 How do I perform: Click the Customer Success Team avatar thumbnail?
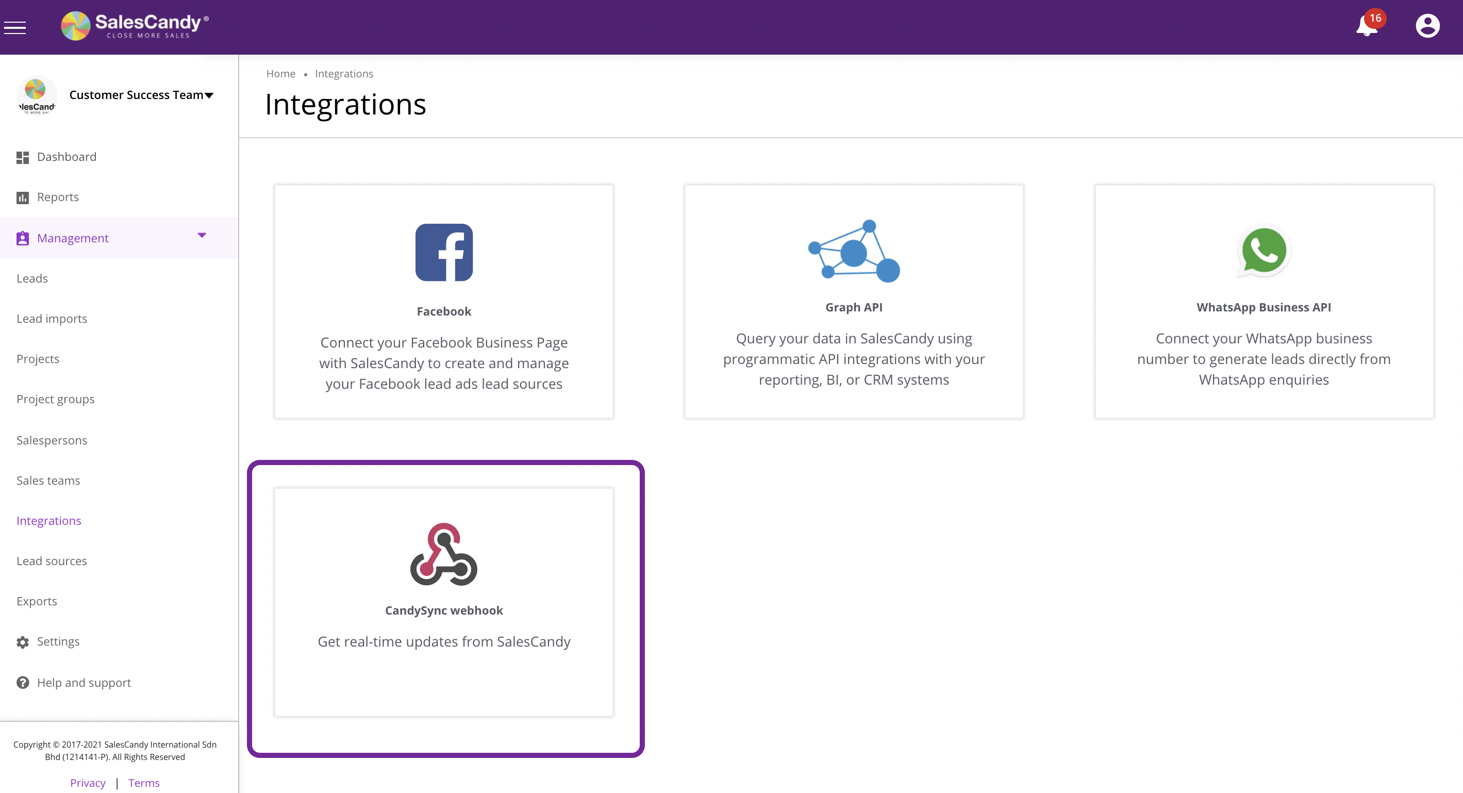click(37, 95)
